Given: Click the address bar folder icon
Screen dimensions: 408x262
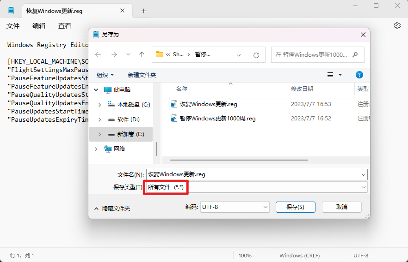Looking at the screenshot, I should pyautogui.click(x=159, y=54).
